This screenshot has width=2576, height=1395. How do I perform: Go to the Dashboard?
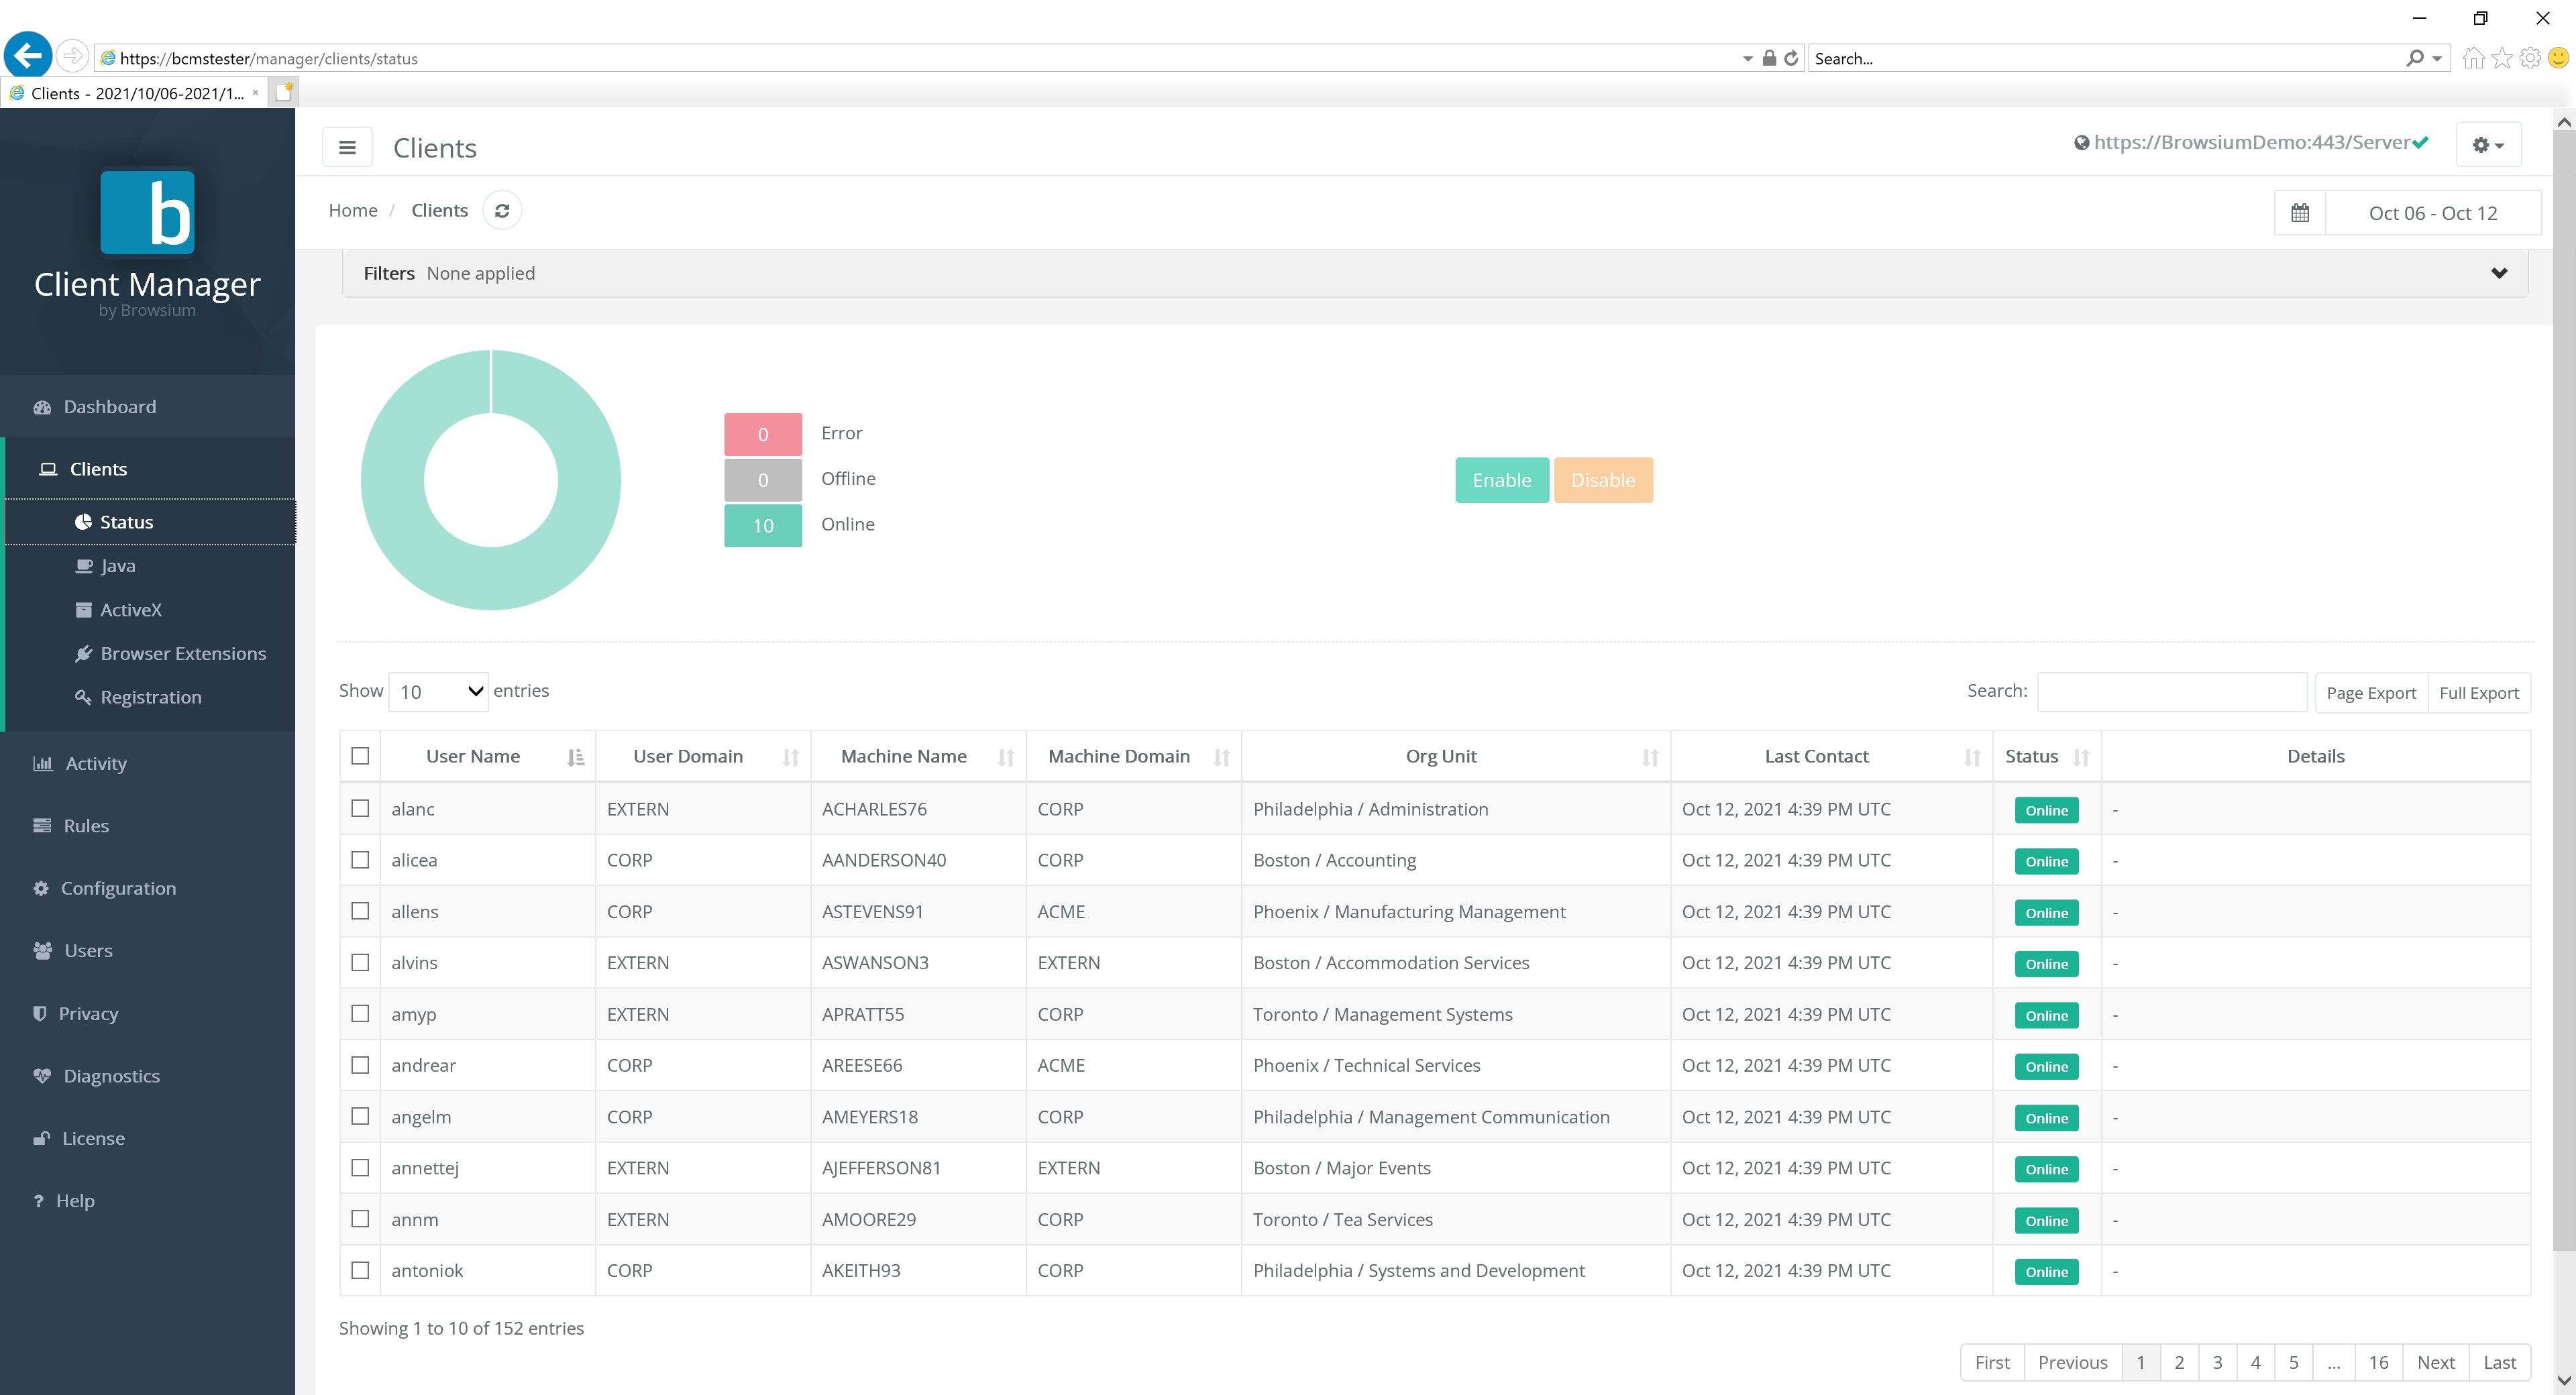pyautogui.click(x=109, y=406)
